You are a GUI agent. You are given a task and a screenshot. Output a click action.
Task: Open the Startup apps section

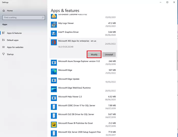pos(10,54)
